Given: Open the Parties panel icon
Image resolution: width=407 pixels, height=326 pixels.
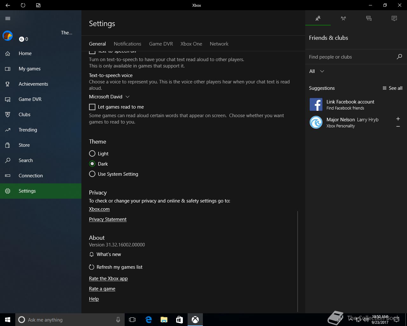Looking at the screenshot, I should point(343,18).
